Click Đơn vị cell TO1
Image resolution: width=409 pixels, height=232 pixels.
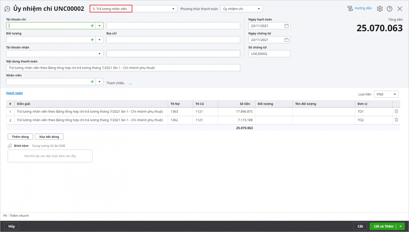tap(374, 111)
